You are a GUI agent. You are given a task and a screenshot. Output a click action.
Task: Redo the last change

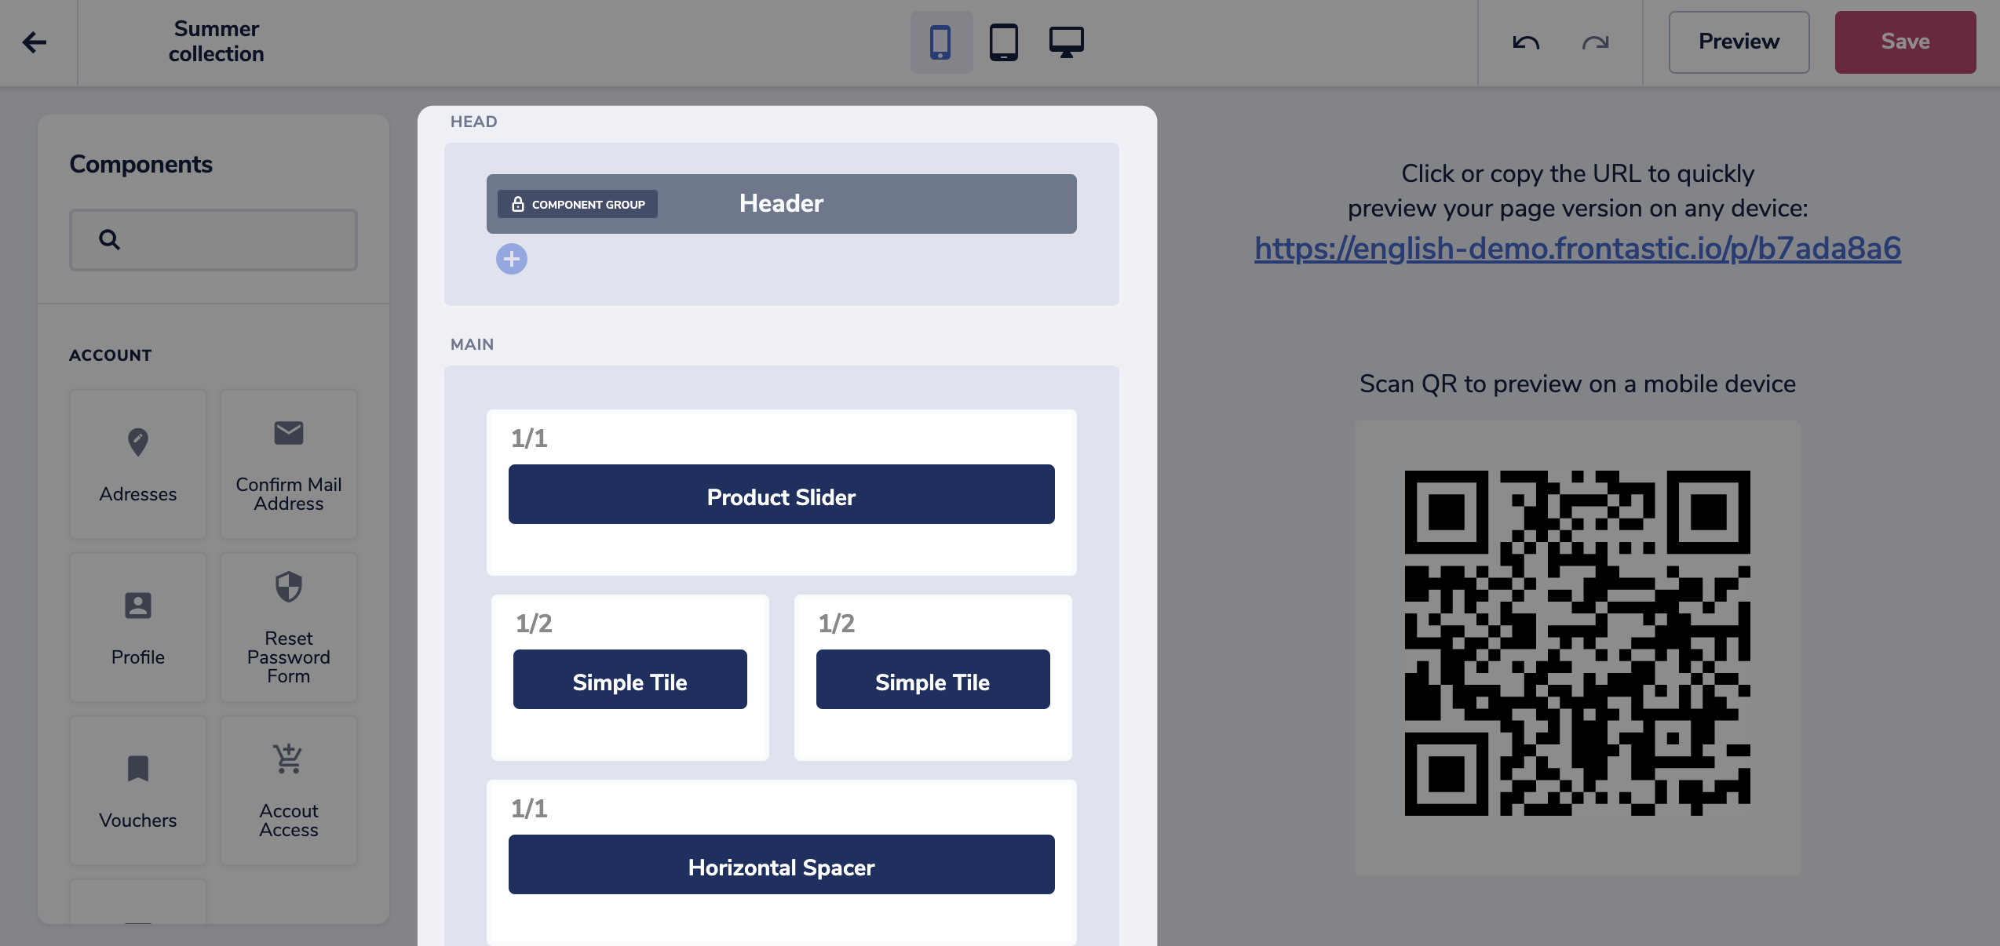(1595, 42)
